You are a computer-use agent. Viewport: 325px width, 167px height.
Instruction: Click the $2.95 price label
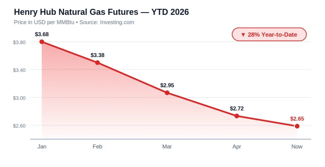167,85
